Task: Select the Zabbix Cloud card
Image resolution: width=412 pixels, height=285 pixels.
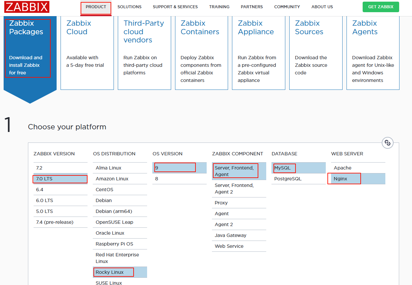Action: point(87,53)
